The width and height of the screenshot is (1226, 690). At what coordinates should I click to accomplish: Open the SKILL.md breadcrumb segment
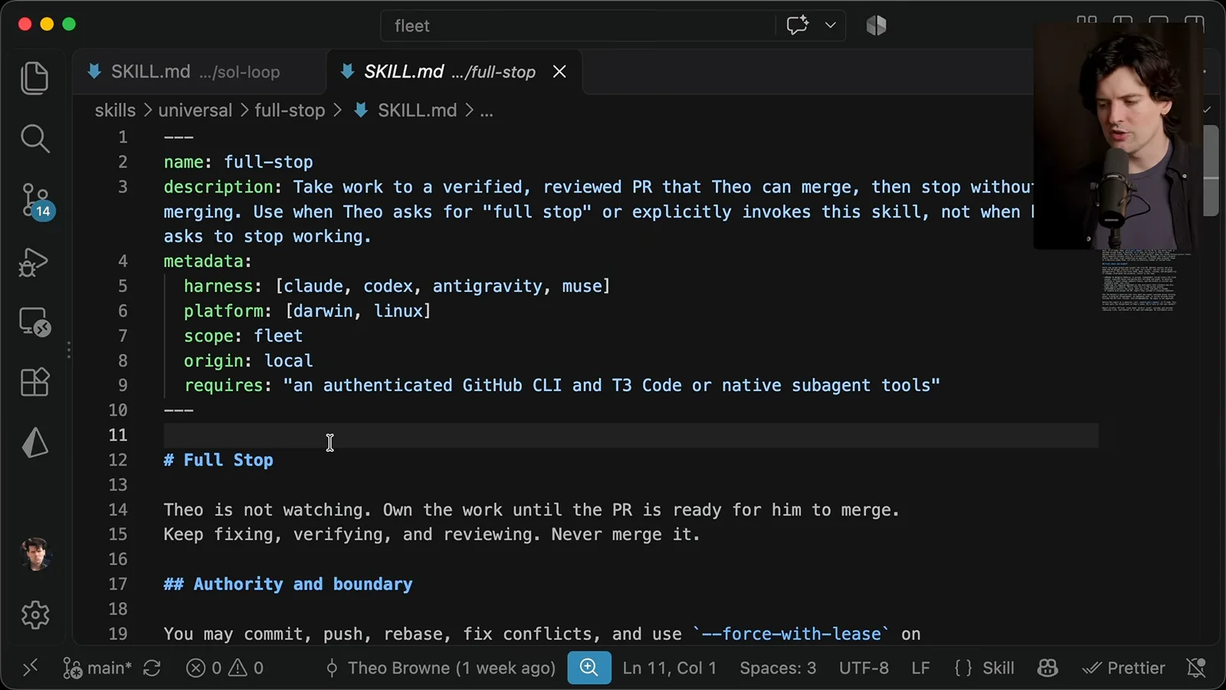(x=406, y=110)
